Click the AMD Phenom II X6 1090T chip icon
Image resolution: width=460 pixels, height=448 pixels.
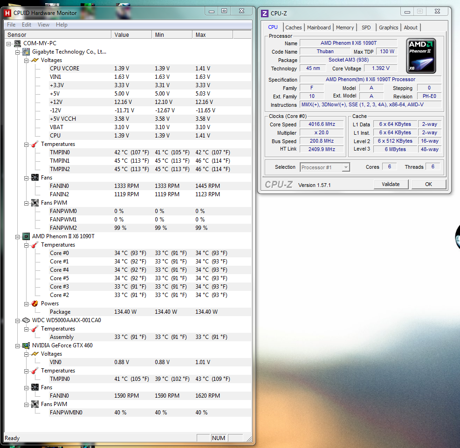26,236
